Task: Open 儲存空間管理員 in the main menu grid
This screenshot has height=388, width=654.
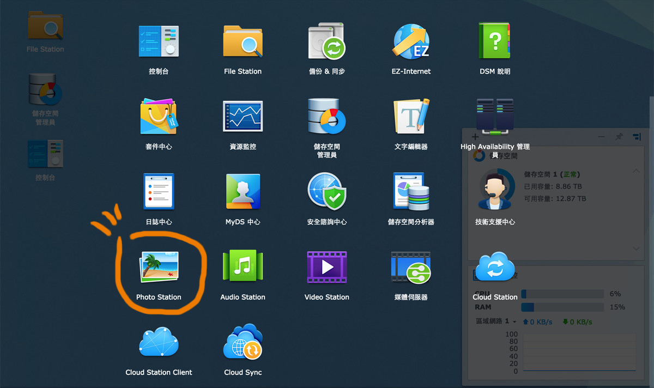Action: [326, 117]
